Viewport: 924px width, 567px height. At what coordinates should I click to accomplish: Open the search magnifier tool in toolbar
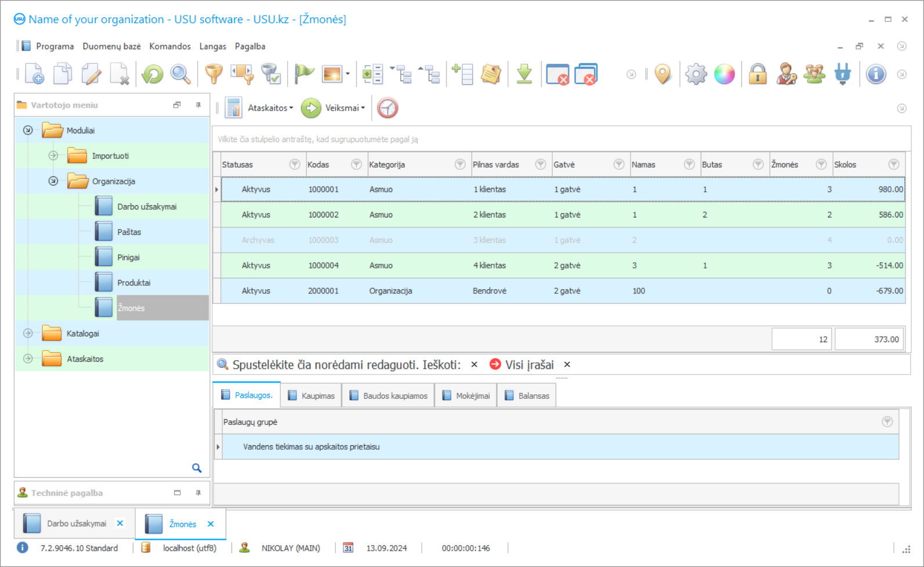(180, 74)
